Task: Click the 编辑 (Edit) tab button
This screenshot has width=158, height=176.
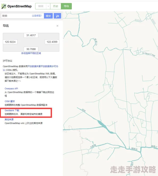Action: pos(41,6)
